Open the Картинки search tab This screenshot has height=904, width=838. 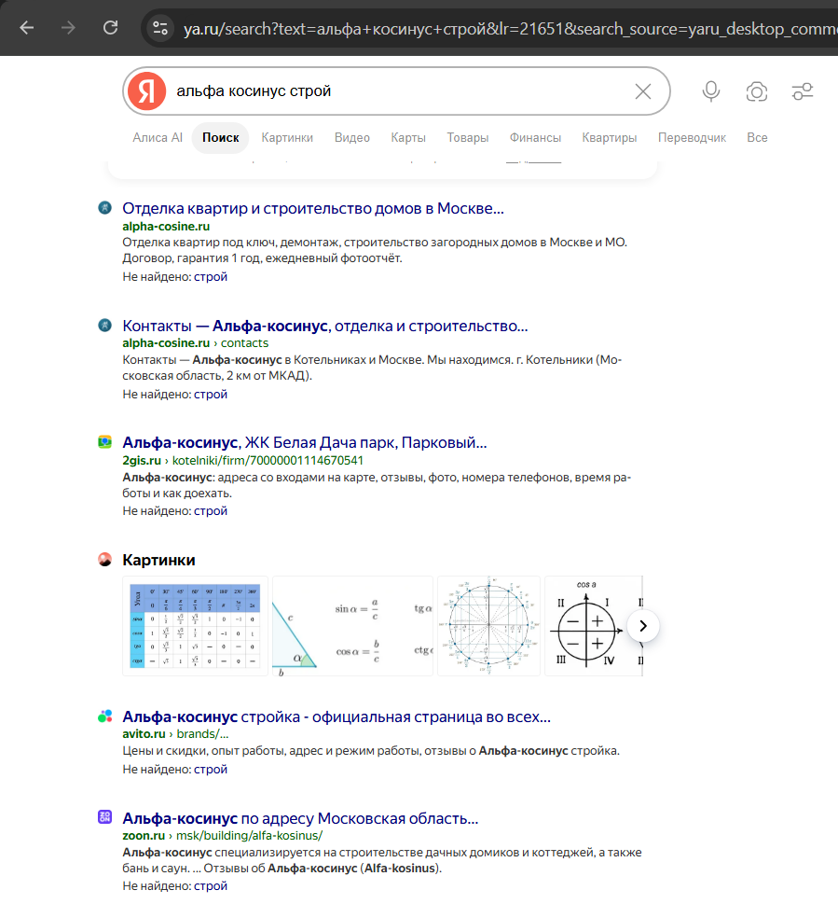(x=287, y=138)
